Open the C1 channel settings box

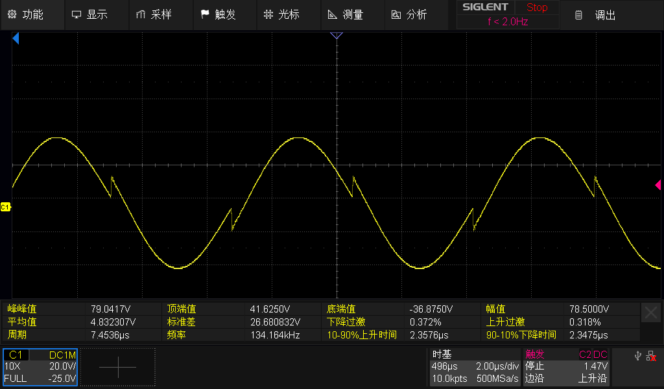coord(40,367)
